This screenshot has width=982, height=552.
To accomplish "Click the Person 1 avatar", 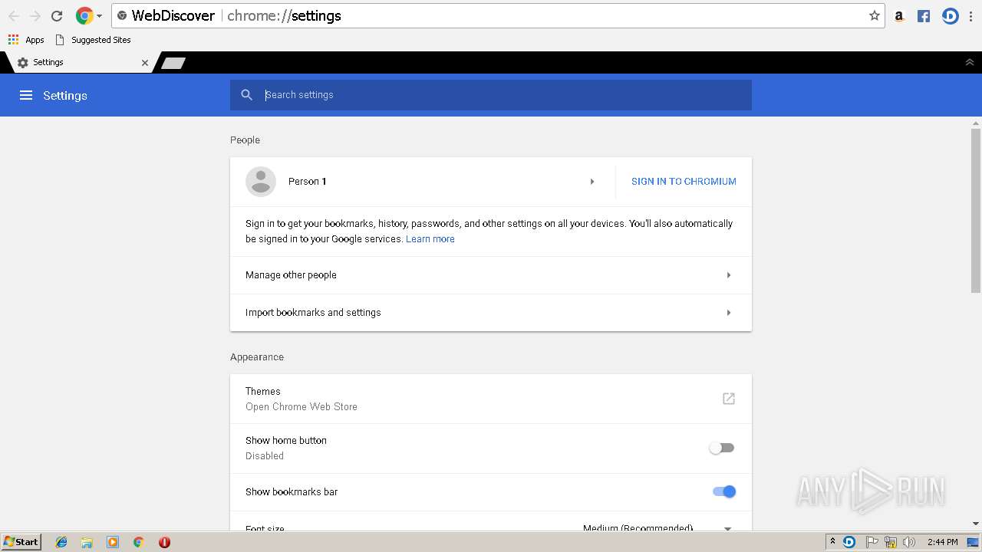I will click(x=261, y=182).
